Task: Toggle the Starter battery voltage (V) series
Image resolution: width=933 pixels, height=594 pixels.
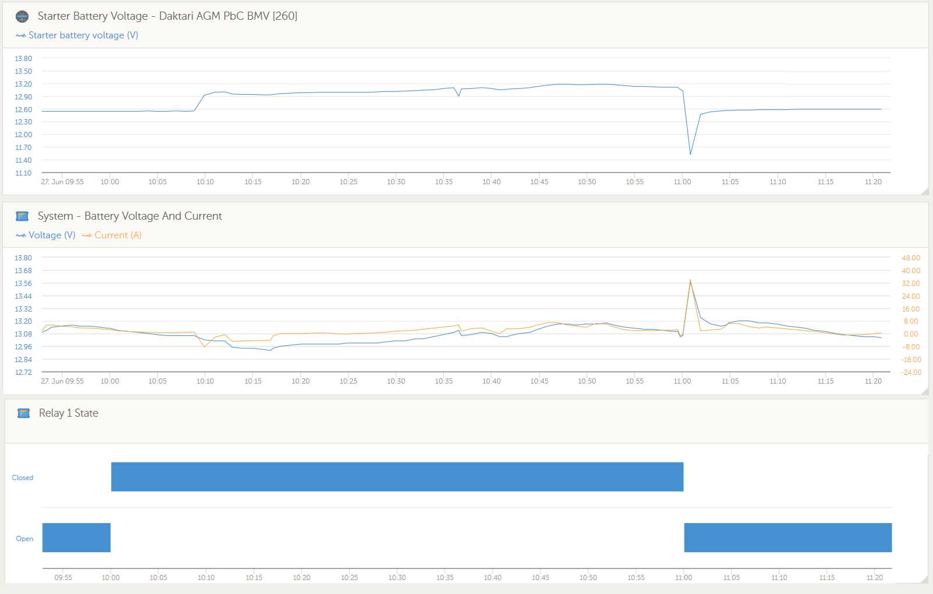Action: tap(83, 35)
